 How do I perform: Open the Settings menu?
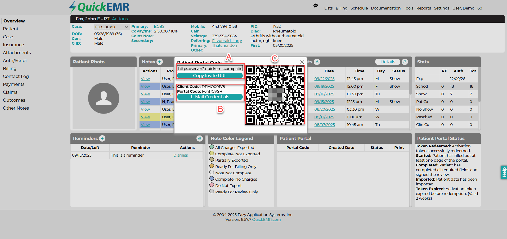[x=442, y=8]
